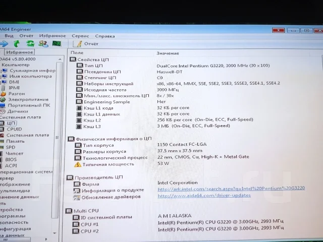Open the users icon in toolbar
Image resolution: width=323 pixels, height=242 pixels.
(x=43, y=44)
